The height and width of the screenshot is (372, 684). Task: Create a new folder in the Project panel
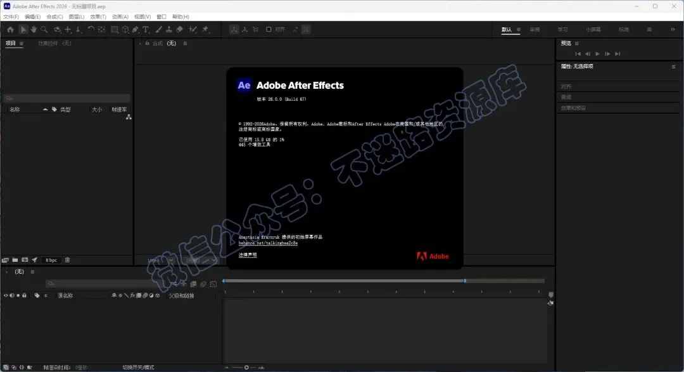click(x=15, y=260)
